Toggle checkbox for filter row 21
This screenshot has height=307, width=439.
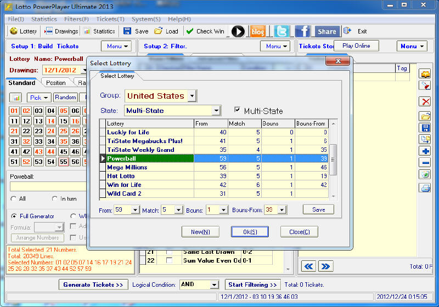169,252
